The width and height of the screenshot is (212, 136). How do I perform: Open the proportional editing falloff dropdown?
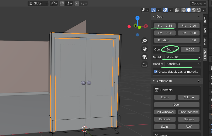[x=84, y=3]
